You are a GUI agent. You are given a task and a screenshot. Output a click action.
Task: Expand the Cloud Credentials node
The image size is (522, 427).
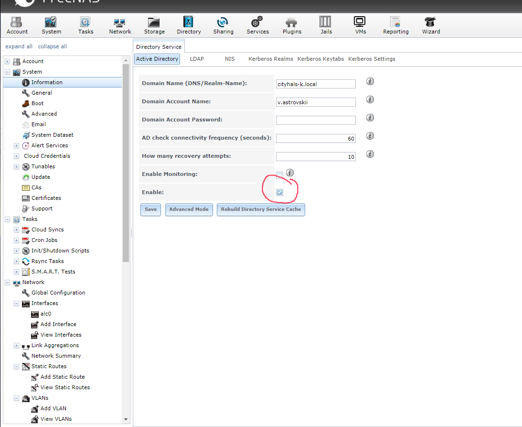click(x=16, y=156)
